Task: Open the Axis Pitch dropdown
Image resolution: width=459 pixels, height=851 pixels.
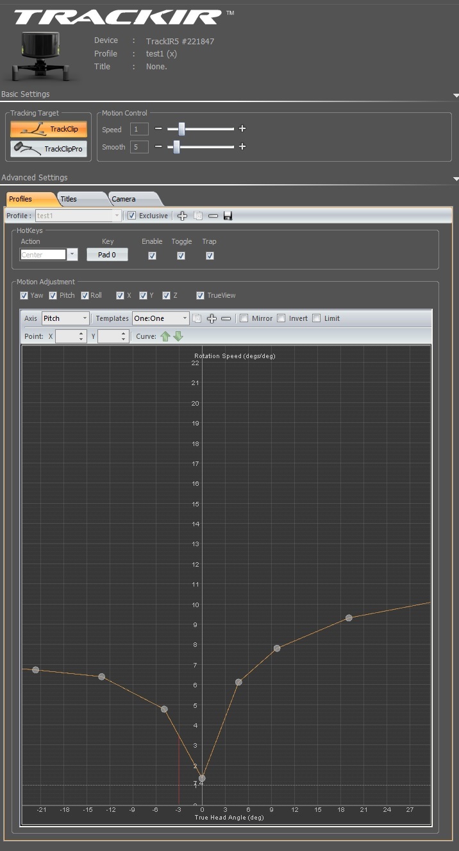Action: (x=65, y=318)
